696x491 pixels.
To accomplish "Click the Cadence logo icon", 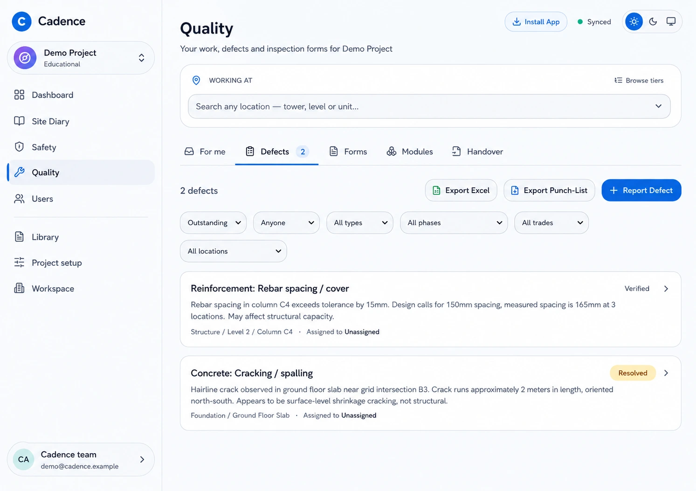I will click(21, 21).
